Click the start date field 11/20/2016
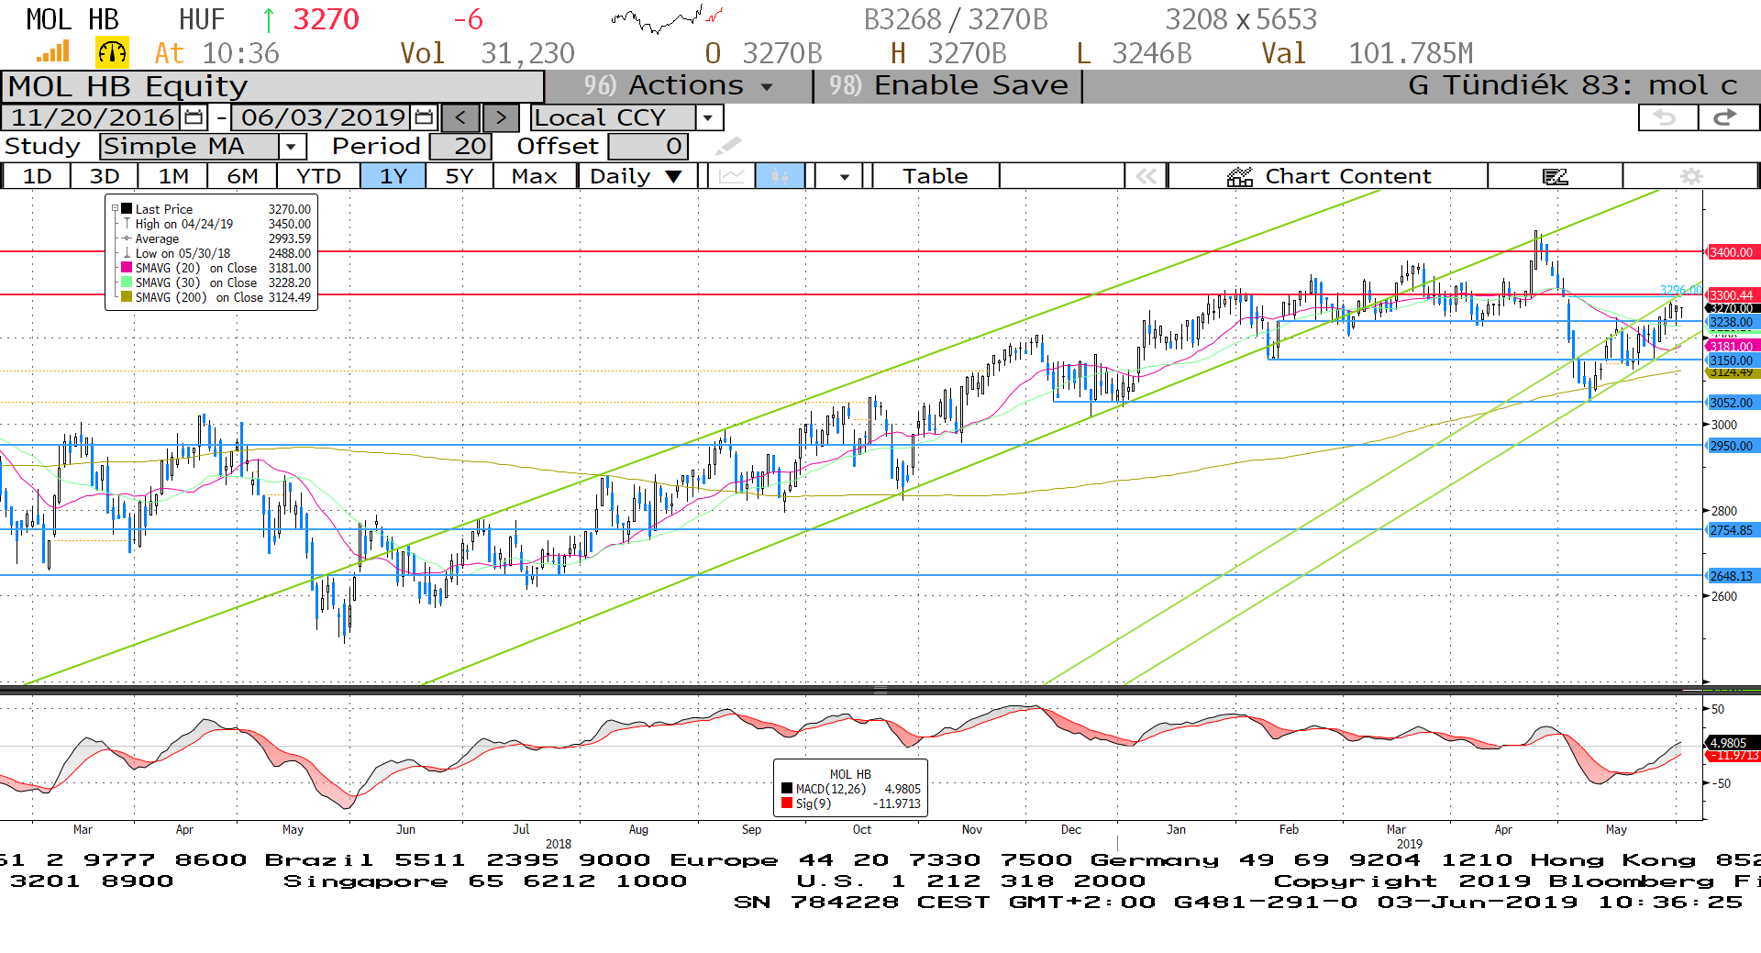 (x=92, y=117)
